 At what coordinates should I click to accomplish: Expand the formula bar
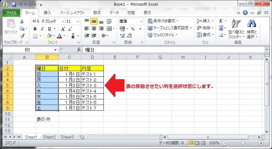pyautogui.click(x=267, y=50)
